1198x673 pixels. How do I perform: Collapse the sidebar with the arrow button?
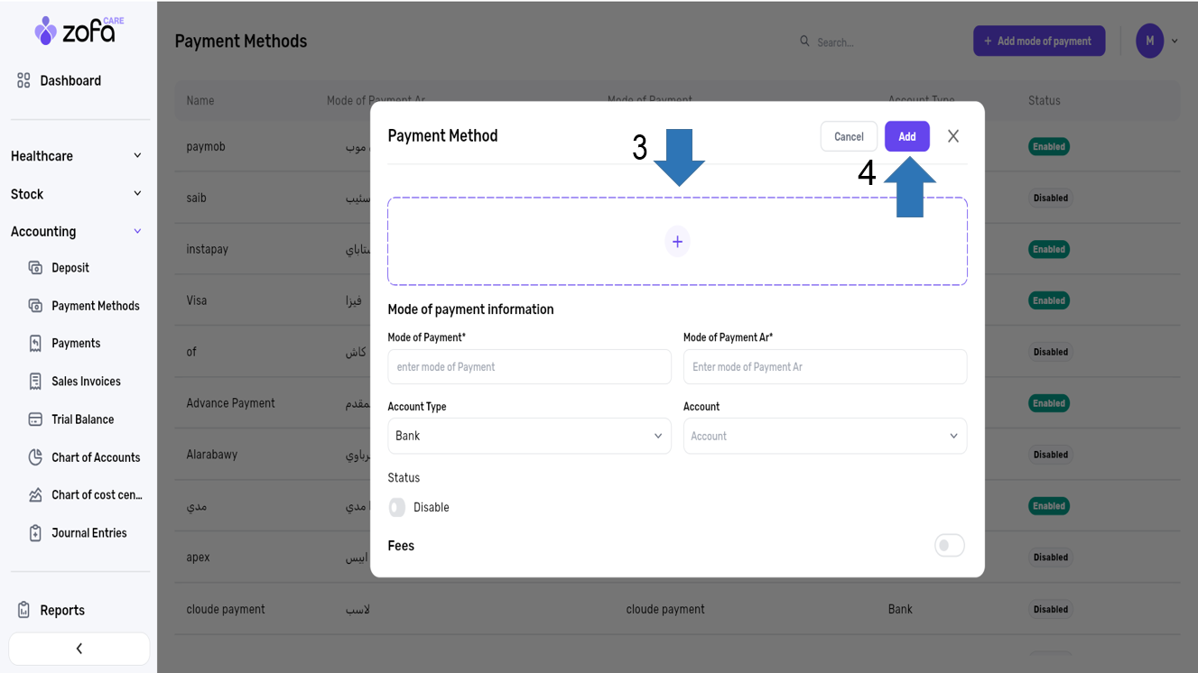(79, 649)
